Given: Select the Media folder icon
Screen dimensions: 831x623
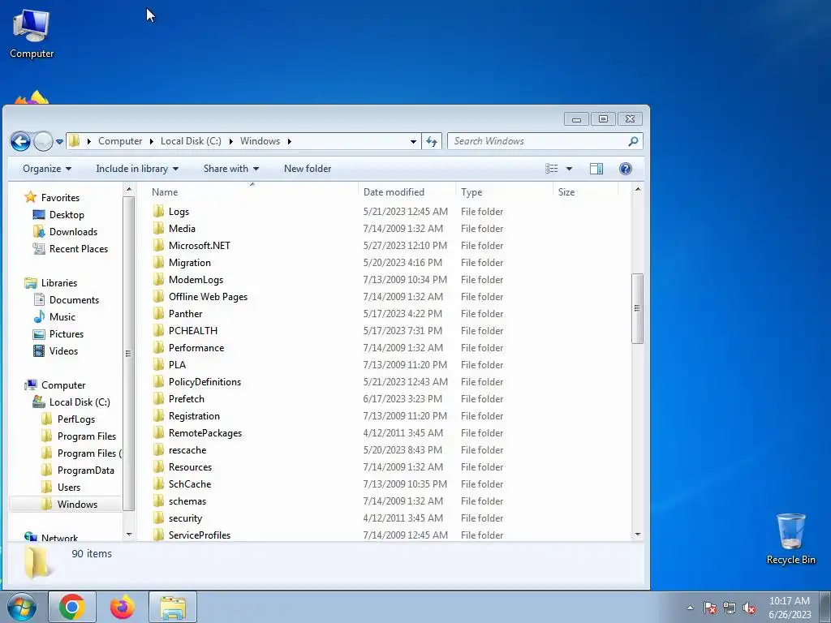Looking at the screenshot, I should [x=158, y=228].
